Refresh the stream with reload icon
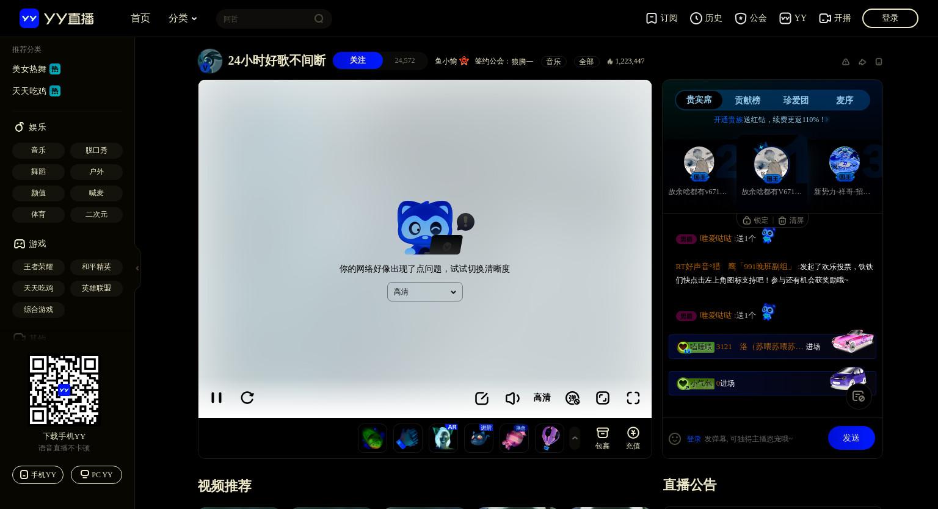 pos(247,398)
